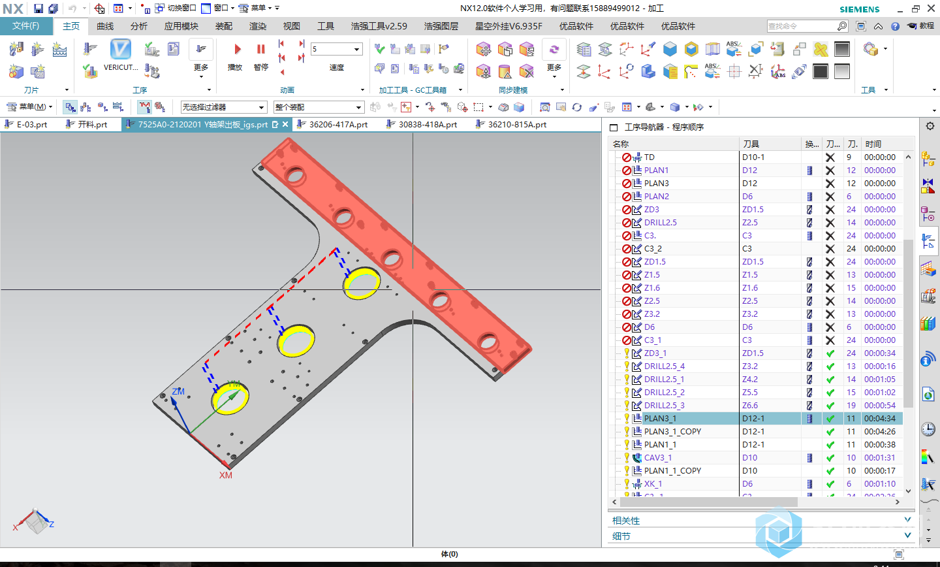Click the blue solid block icon
940x567 pixels.
(670, 49)
